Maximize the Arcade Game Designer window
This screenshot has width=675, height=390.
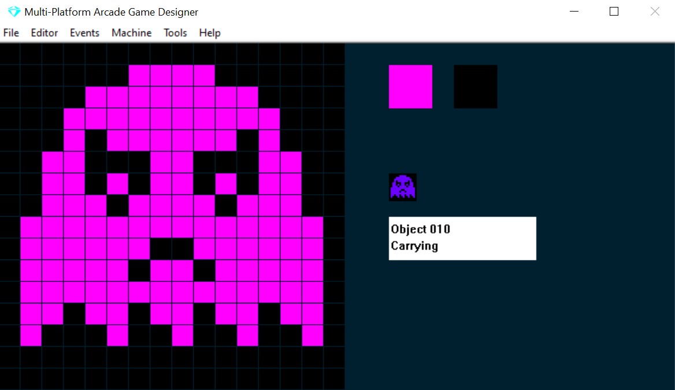click(614, 12)
